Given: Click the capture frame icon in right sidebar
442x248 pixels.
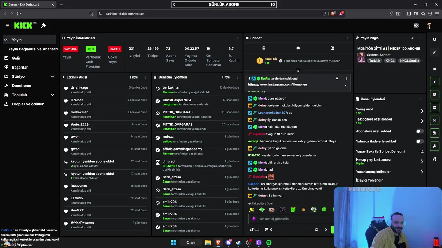Looking at the screenshot, I should click(434, 69).
